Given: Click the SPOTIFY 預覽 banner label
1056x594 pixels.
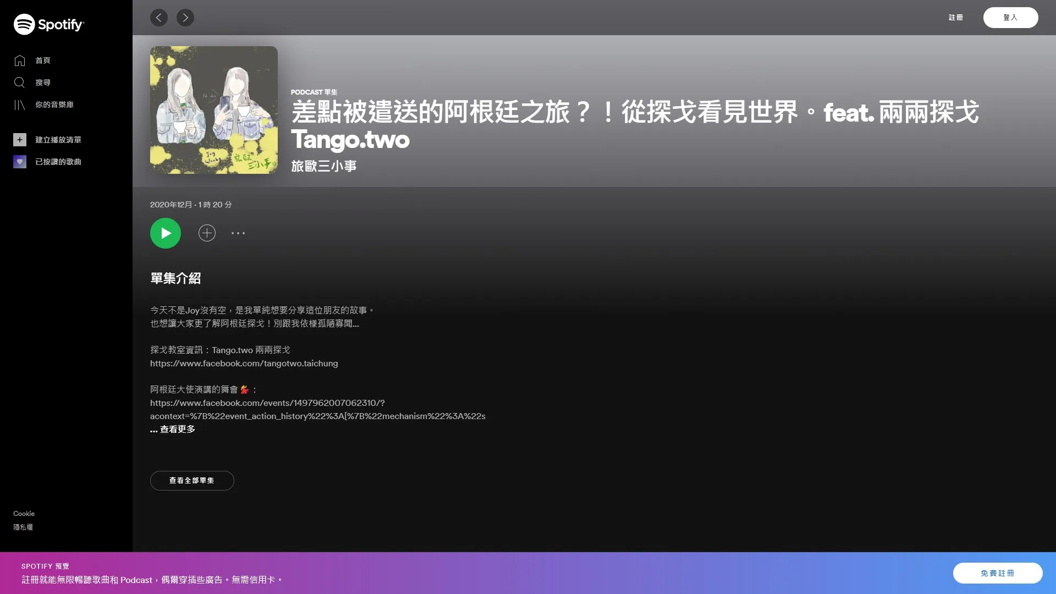Looking at the screenshot, I should point(46,566).
